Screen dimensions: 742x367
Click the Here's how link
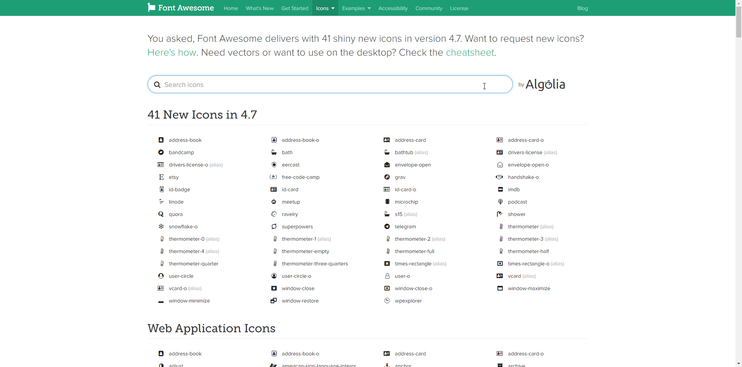[x=172, y=53]
